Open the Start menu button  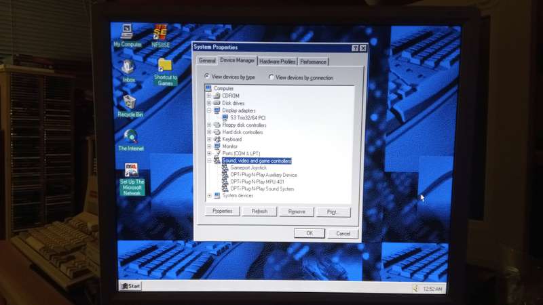pyautogui.click(x=130, y=286)
